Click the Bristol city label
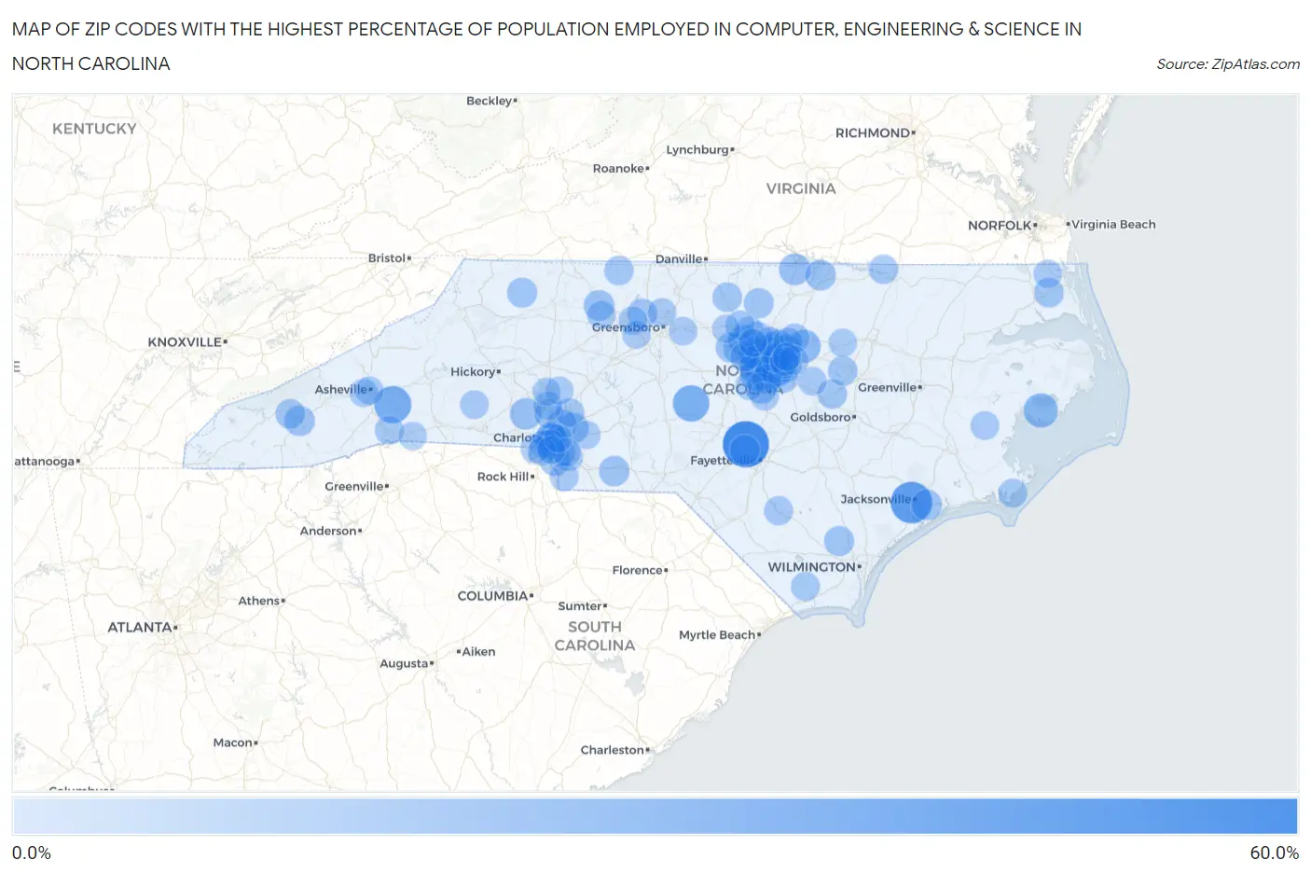Viewport: 1311px width, 874px height. 387,258
